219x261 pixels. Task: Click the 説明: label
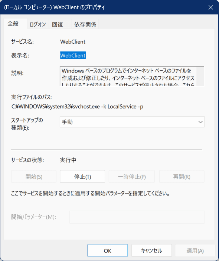click(x=17, y=73)
